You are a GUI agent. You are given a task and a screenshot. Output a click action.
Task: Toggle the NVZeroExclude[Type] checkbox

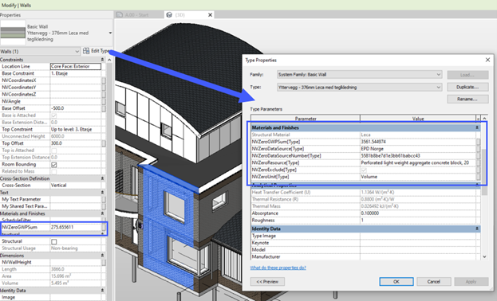coord(364,170)
